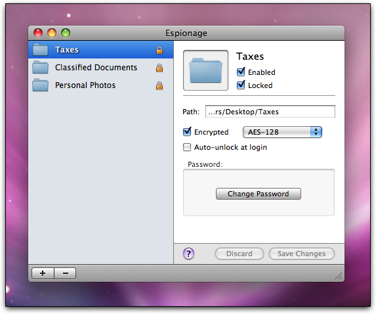Select Classified Documents in the folder list
The image size is (376, 314).
(x=100, y=68)
